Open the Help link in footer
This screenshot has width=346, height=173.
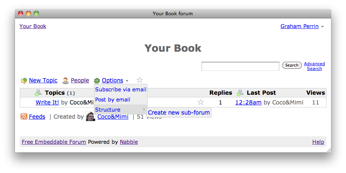pos(318,142)
